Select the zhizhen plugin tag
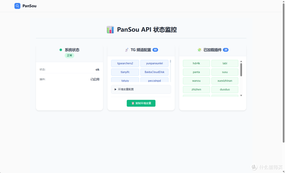The height and width of the screenshot is (173, 285). point(196,90)
